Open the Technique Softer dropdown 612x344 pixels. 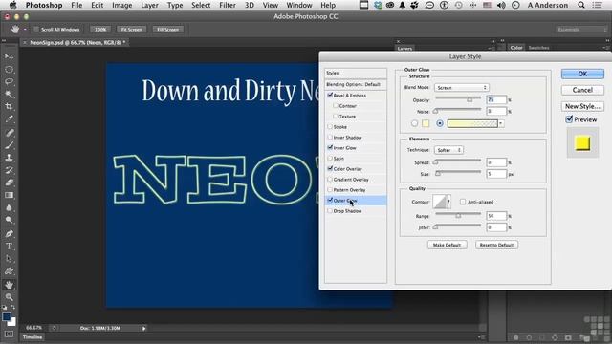pos(448,150)
